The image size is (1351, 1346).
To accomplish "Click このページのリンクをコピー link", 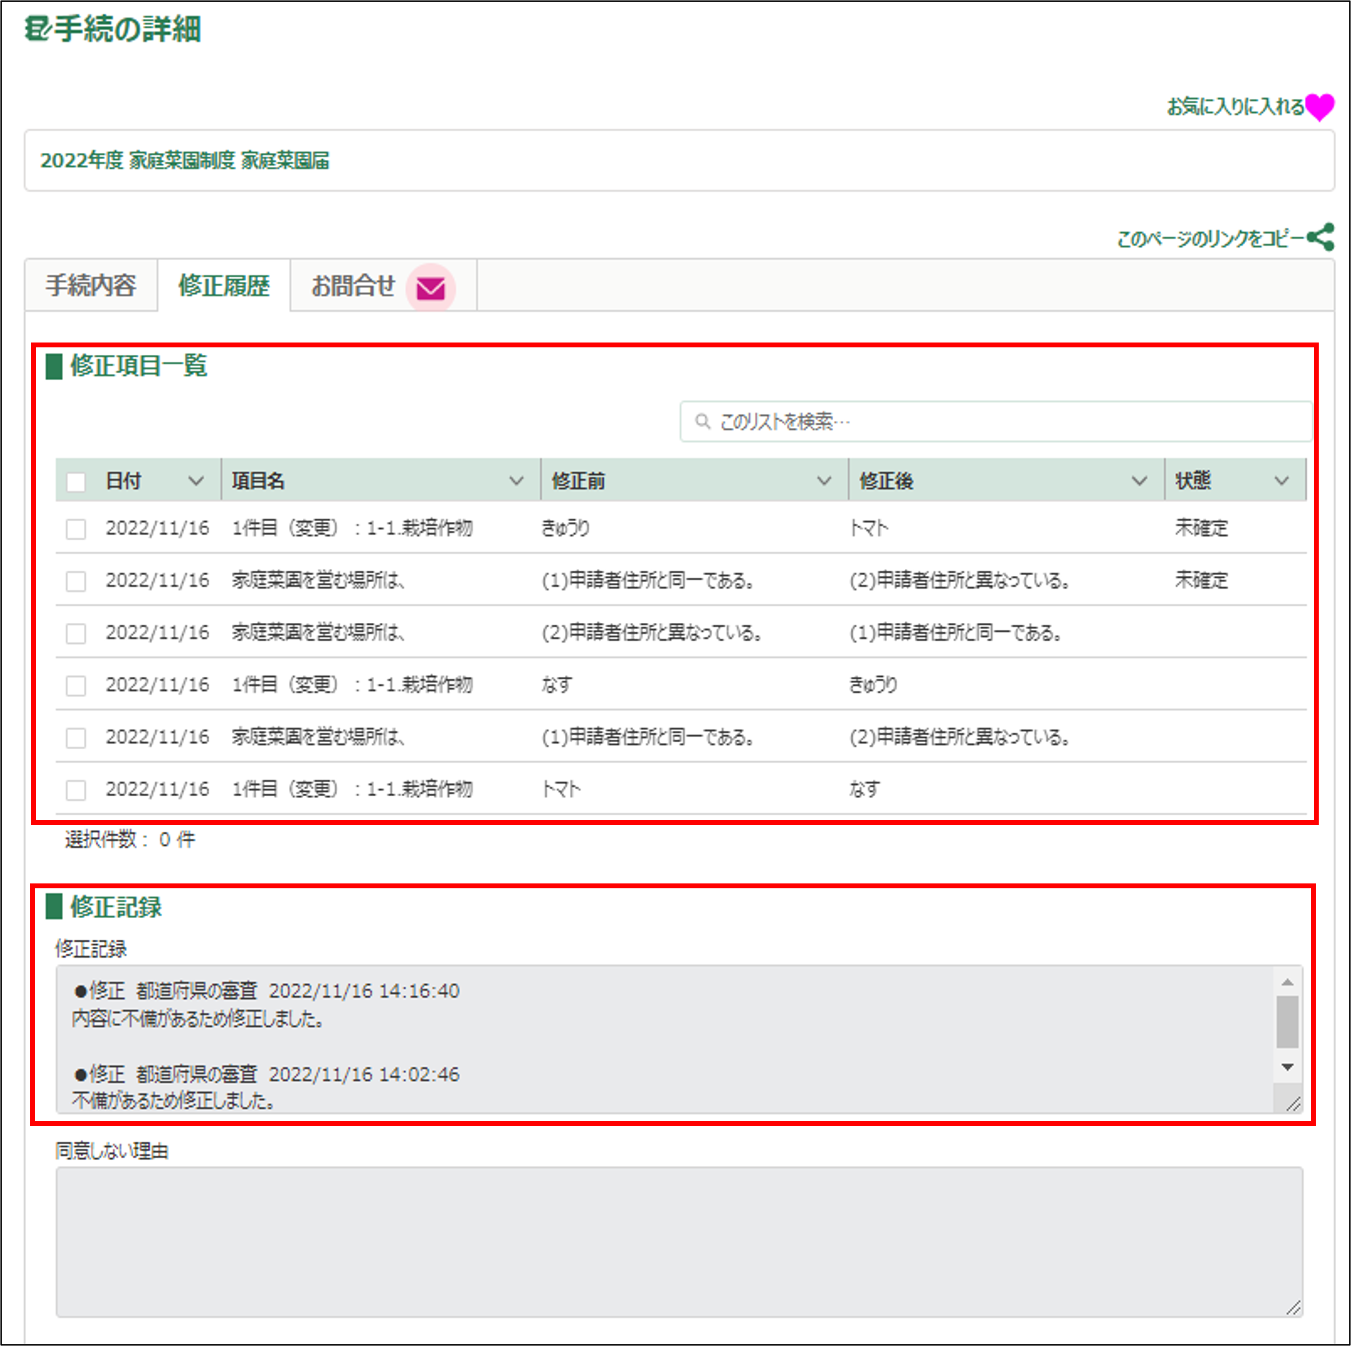I will (x=1210, y=239).
